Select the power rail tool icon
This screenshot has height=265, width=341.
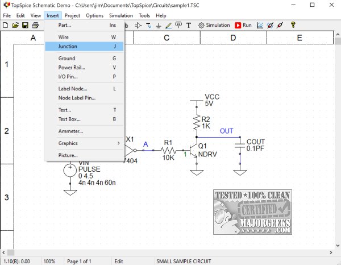(x=149, y=26)
